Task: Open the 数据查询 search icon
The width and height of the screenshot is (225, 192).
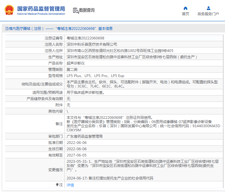Action: point(76,10)
